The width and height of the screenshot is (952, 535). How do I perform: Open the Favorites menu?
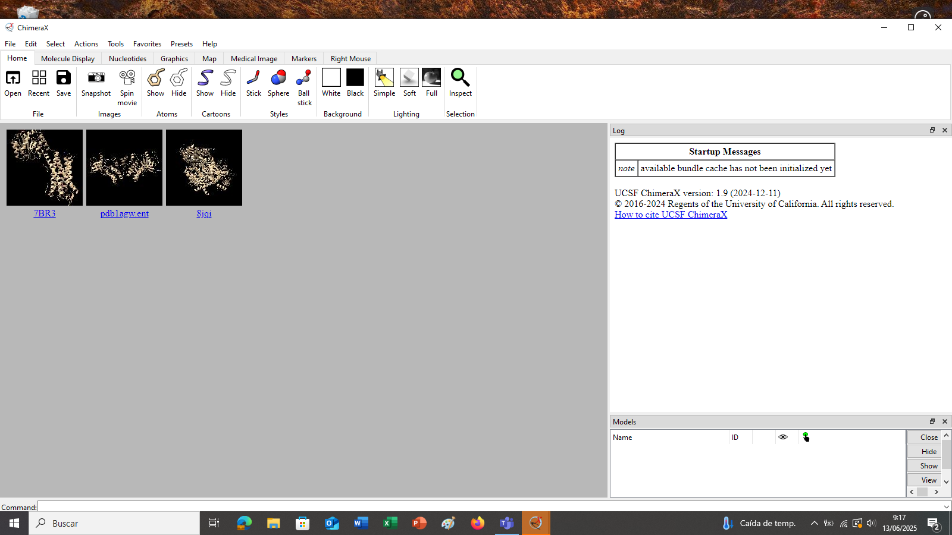coord(147,44)
